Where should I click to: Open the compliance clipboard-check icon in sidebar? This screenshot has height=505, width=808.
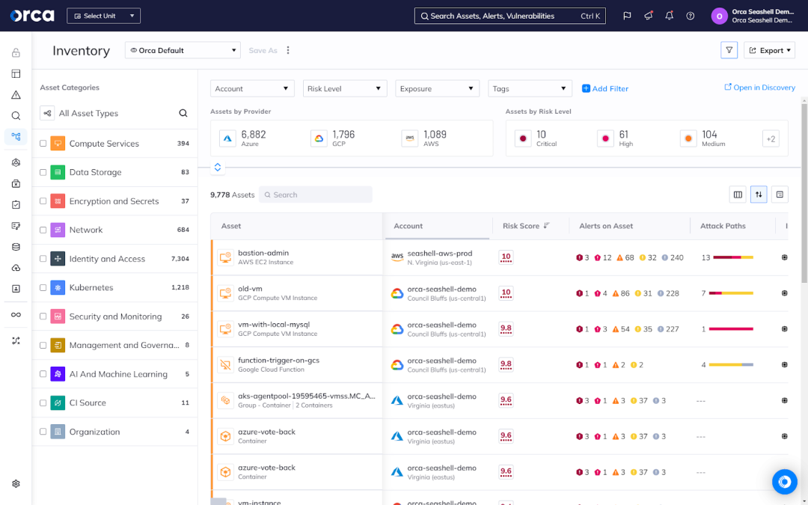[16, 204]
